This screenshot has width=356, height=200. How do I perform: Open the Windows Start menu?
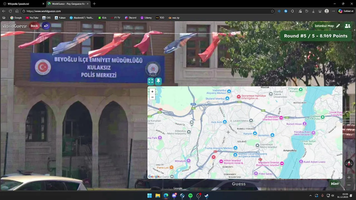150,196
